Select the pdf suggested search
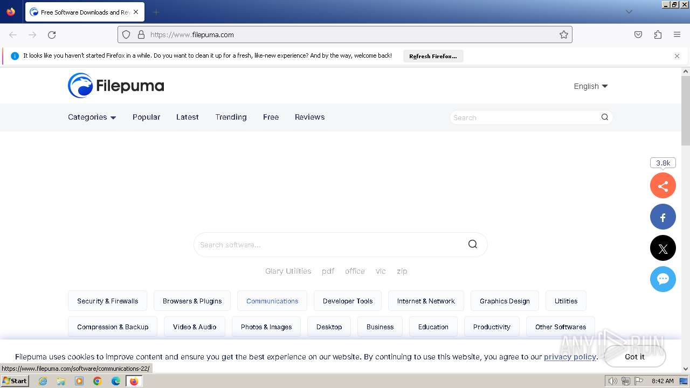 pos(328,271)
